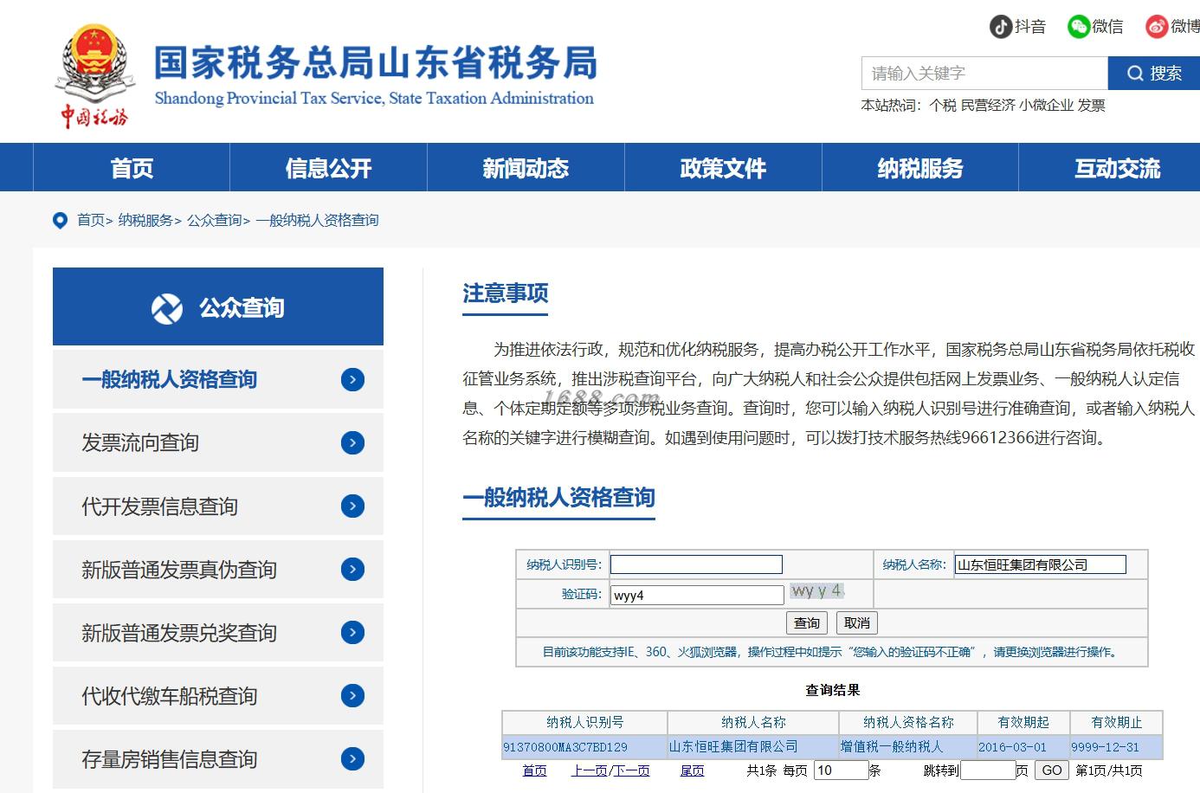Click result cell 山东恒旺集团有限公司
The height and width of the screenshot is (793, 1200).
[x=733, y=745]
